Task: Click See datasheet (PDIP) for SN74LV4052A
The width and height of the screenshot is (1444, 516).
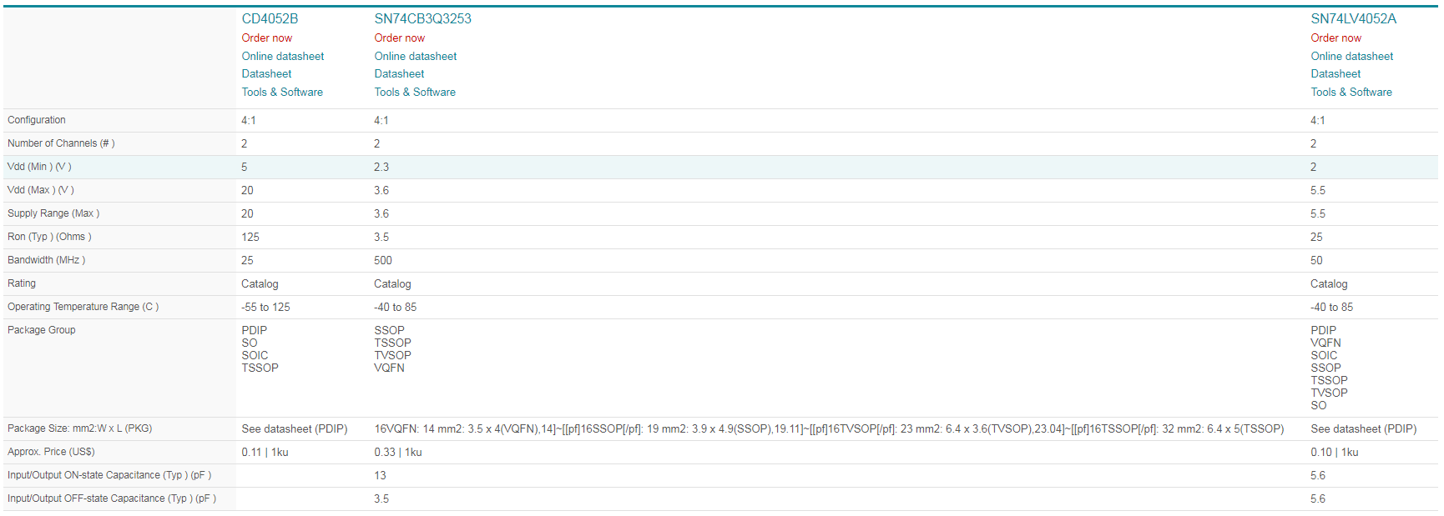Action: (1364, 428)
